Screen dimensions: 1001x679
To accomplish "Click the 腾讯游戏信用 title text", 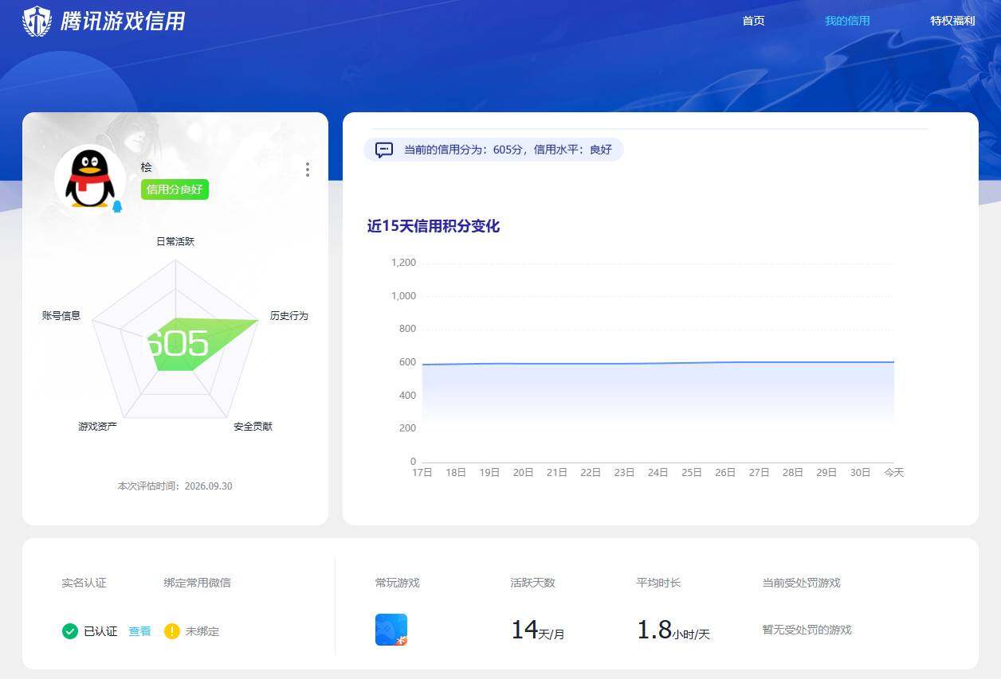I will tap(124, 21).
